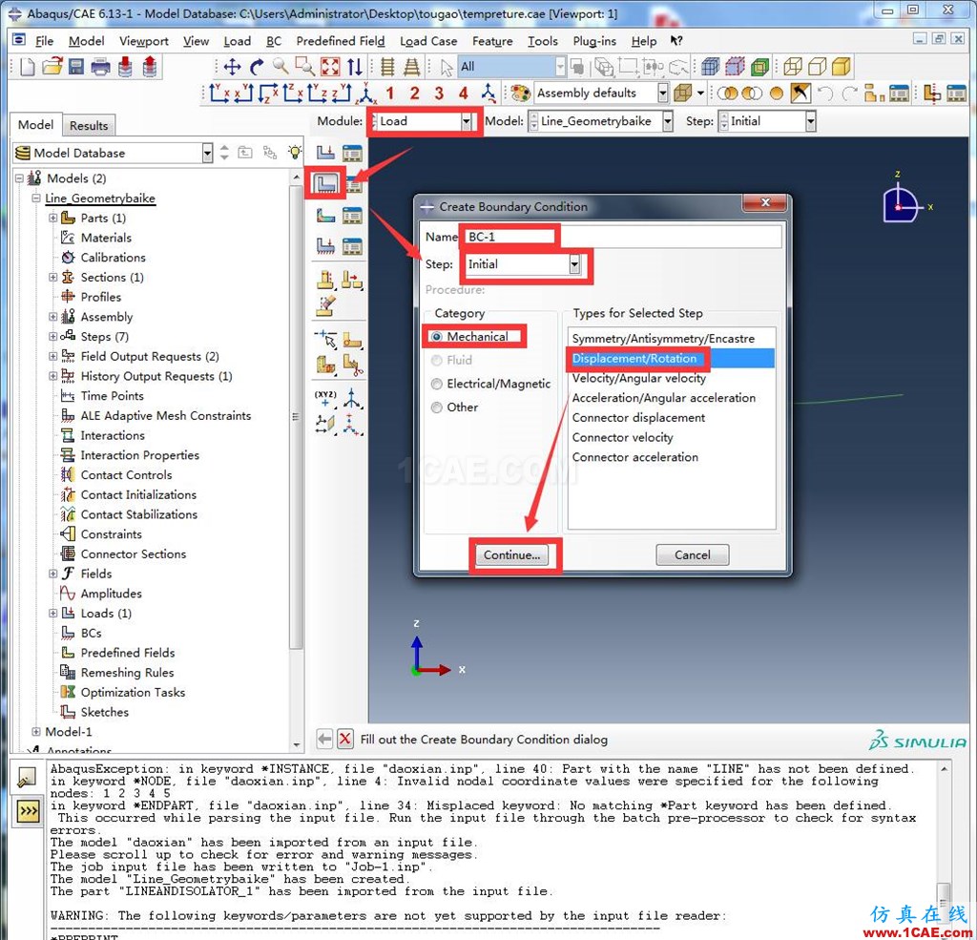The width and height of the screenshot is (977, 940).
Task: Select the Mechanical category radio button
Action: click(437, 337)
